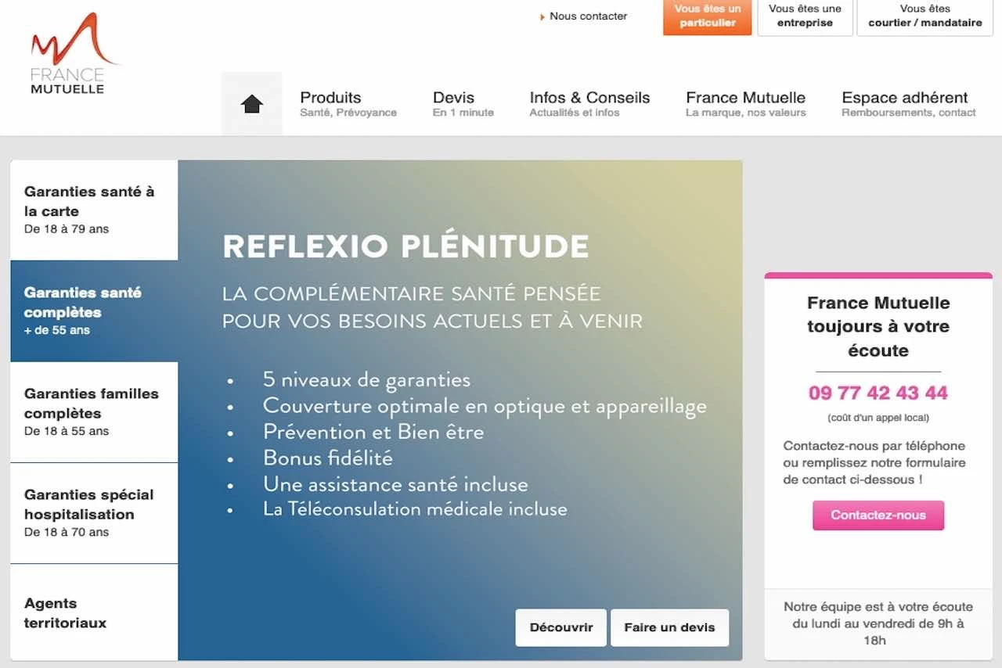Select Garanties santé complètes tab

pos(94,311)
